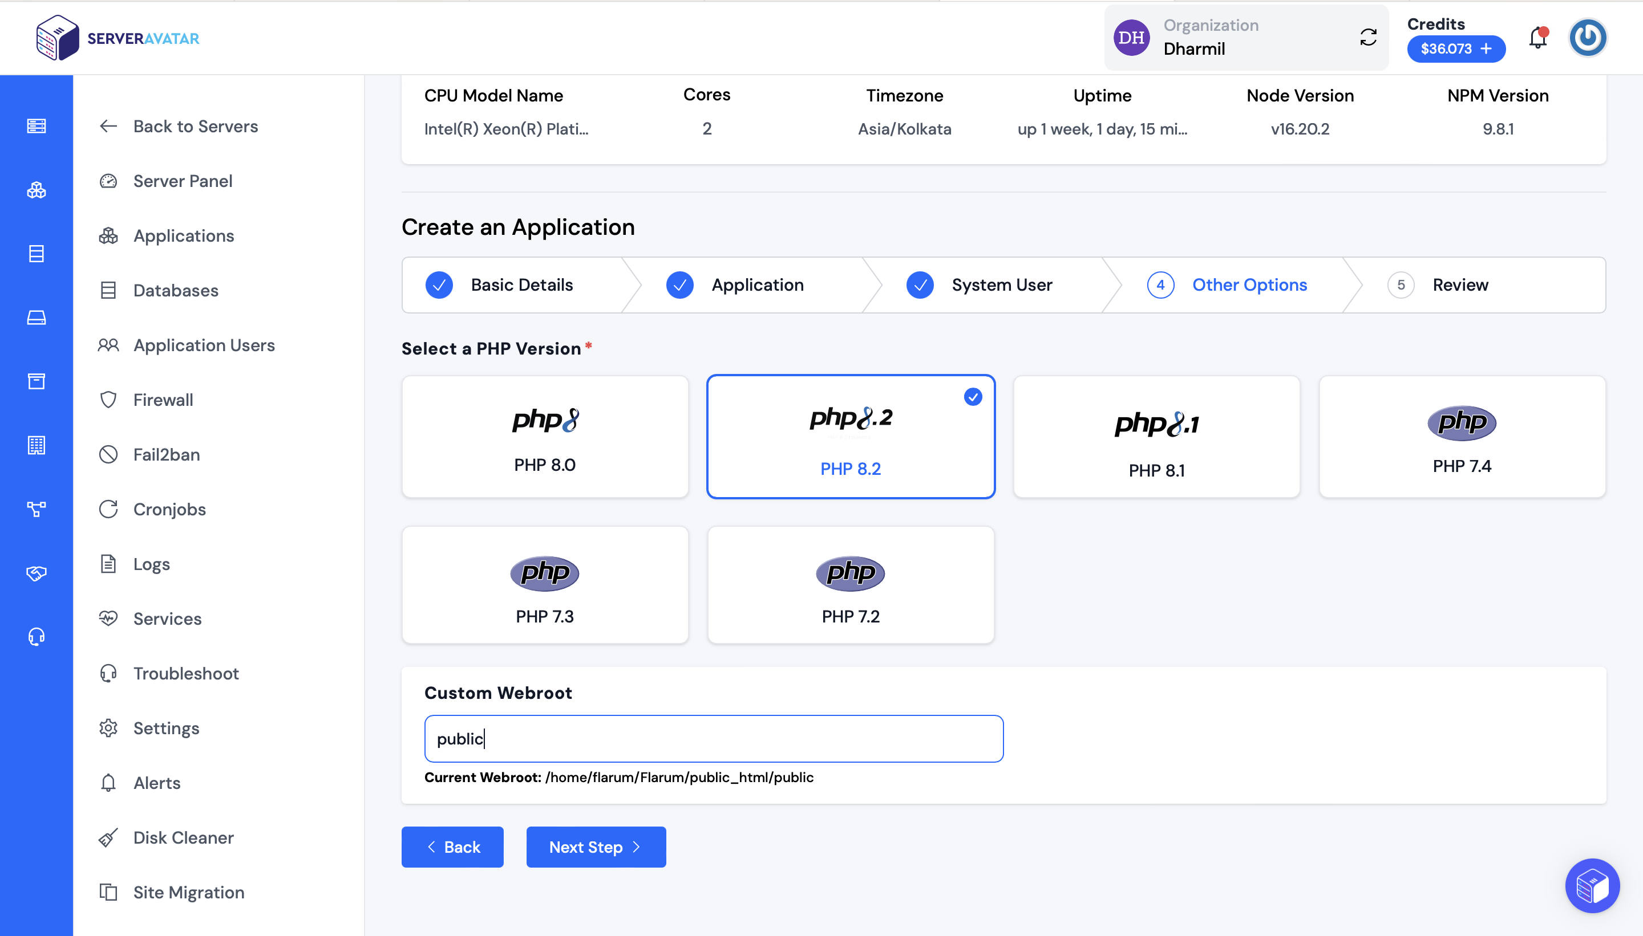Open the network nodes icon in blue rail
This screenshot has width=1643, height=936.
tap(37, 509)
